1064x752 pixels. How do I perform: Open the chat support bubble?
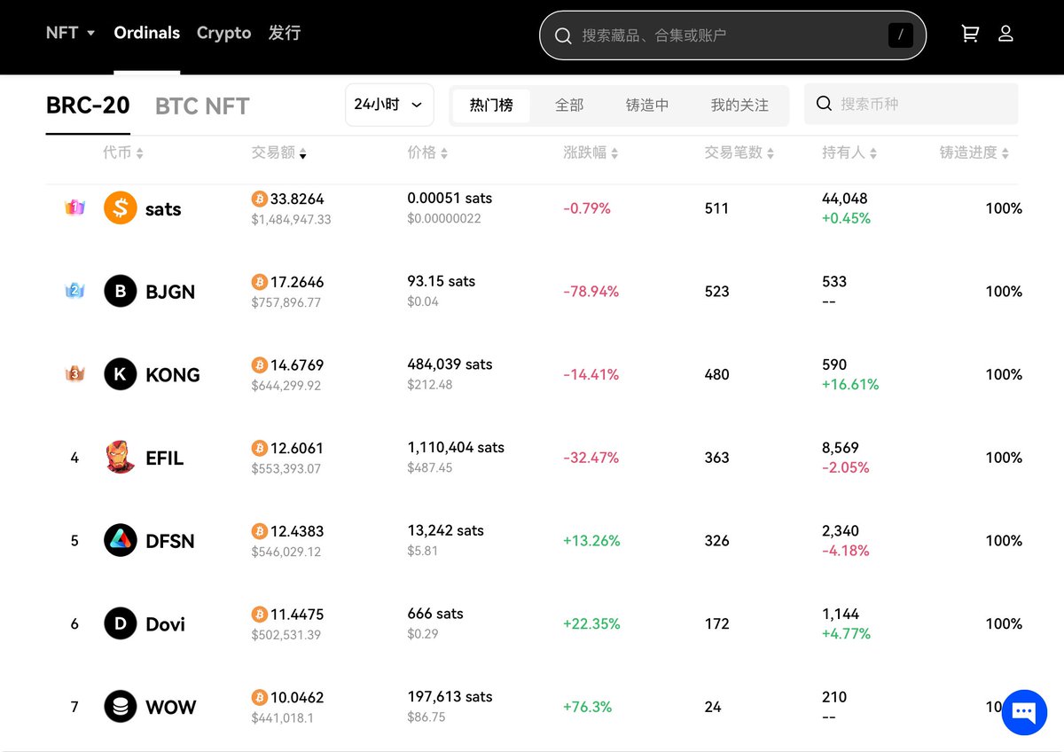(1024, 712)
